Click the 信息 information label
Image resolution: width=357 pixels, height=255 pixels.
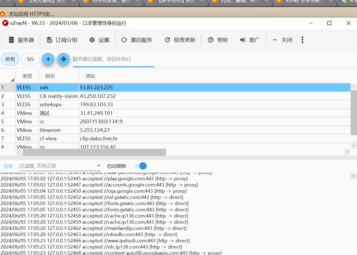[8, 166]
